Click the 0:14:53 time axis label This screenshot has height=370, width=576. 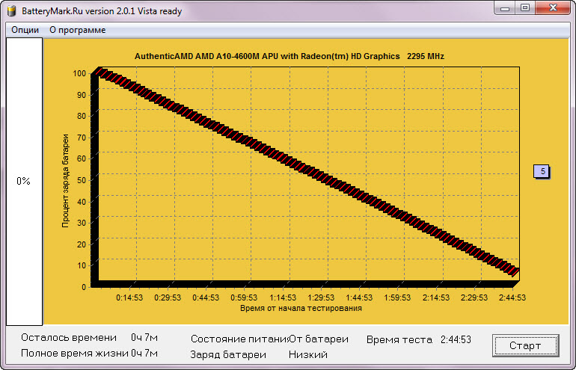[129, 297]
